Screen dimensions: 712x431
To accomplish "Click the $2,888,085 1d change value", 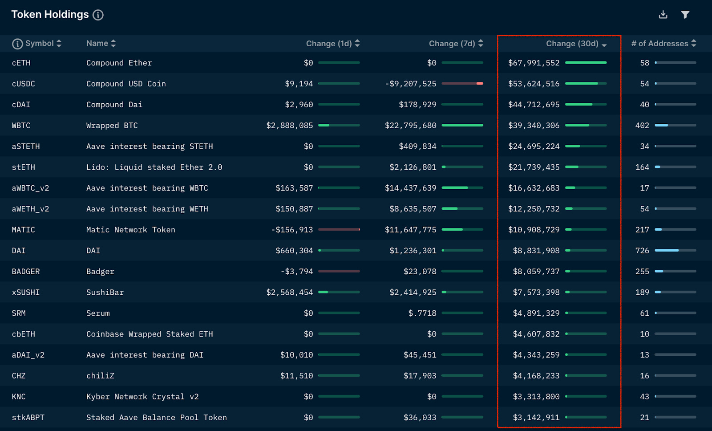I will click(x=290, y=126).
